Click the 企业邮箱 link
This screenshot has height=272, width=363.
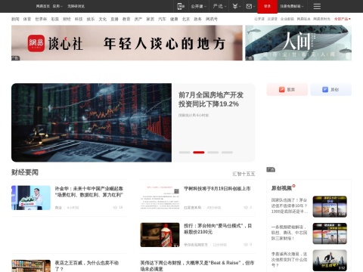pos(287,19)
